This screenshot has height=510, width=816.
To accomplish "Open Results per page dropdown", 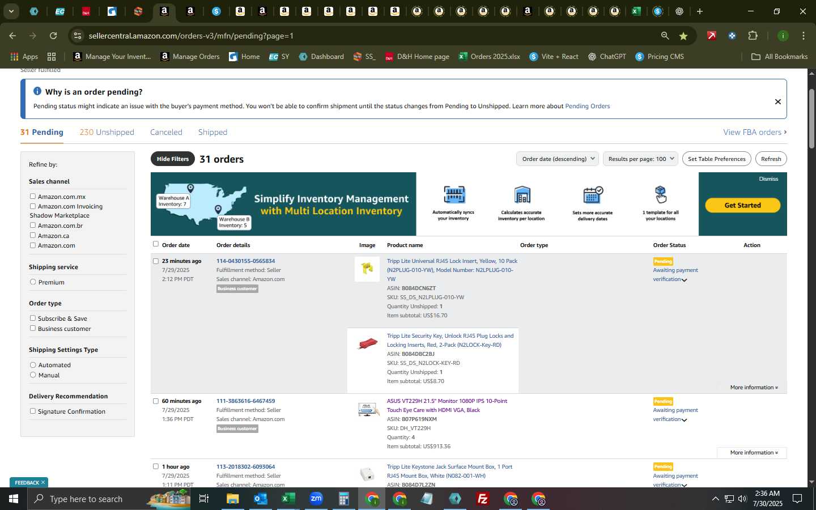I will 640,159.
